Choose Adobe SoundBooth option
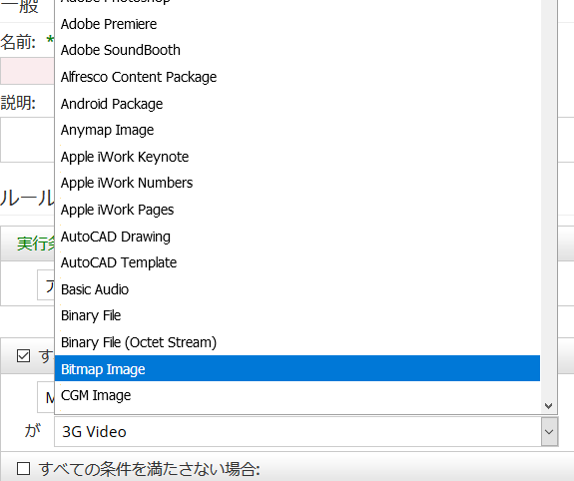Screen dimensions: 574x481 [x=297, y=50]
